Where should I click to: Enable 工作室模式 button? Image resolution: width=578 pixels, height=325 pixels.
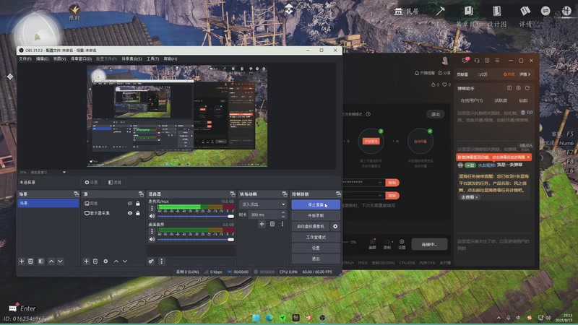click(x=316, y=238)
